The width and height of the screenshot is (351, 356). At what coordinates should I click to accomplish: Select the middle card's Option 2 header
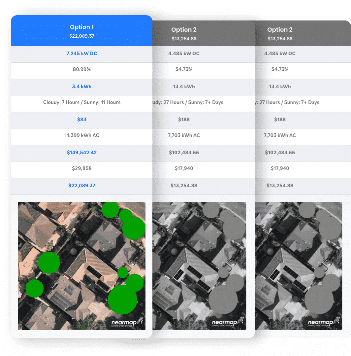point(204,33)
